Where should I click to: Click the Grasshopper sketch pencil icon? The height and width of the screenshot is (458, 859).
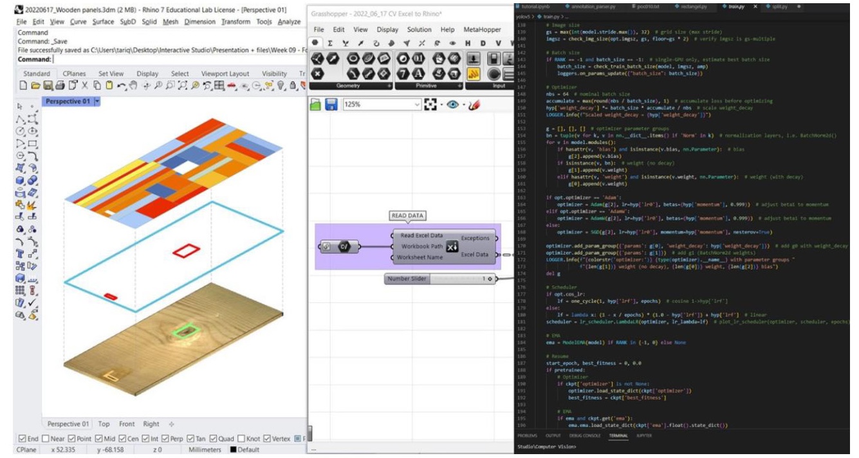tap(474, 104)
